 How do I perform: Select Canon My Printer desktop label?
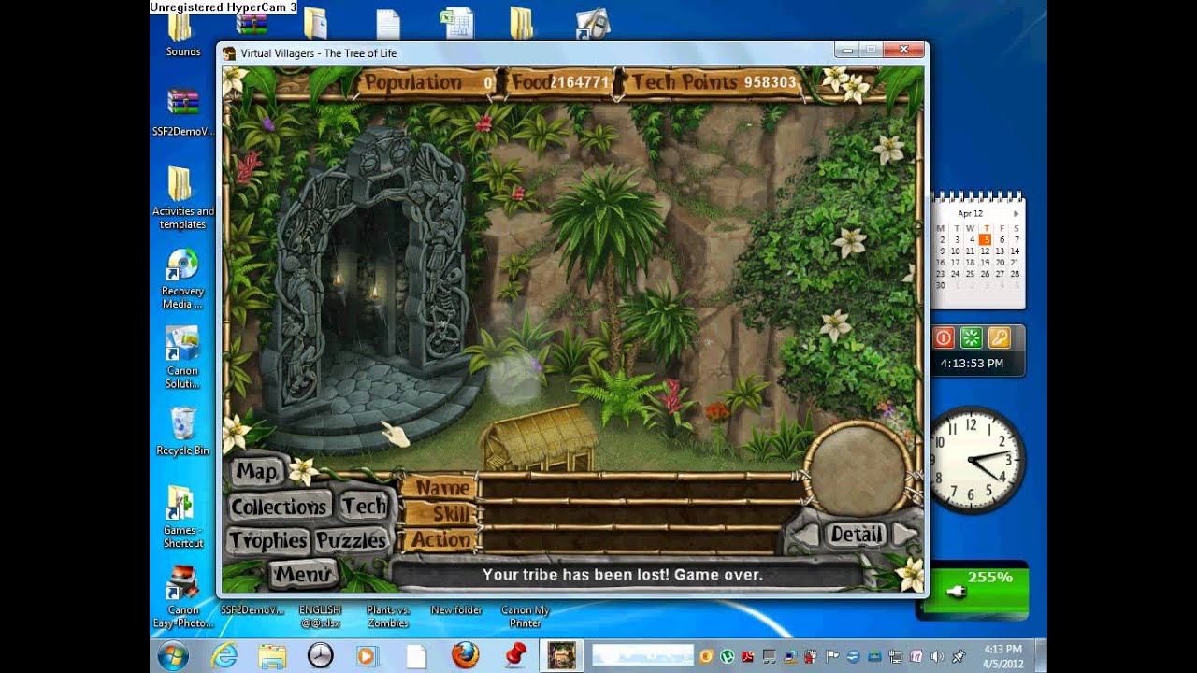pos(526,616)
